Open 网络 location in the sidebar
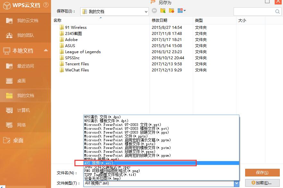Image resolution: width=283 pixels, height=188 pixels. [25, 125]
